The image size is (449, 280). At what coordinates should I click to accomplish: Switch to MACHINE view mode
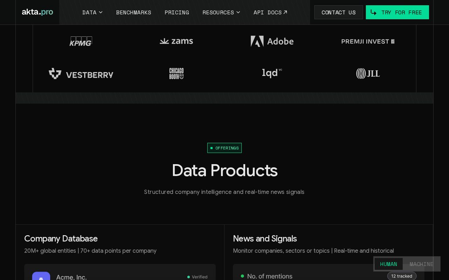pyautogui.click(x=421, y=264)
